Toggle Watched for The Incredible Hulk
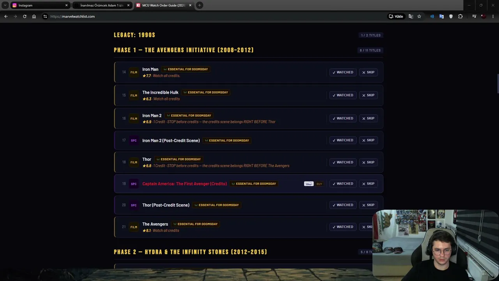Screen dimensions: 499x281 pyautogui.click(x=343, y=95)
